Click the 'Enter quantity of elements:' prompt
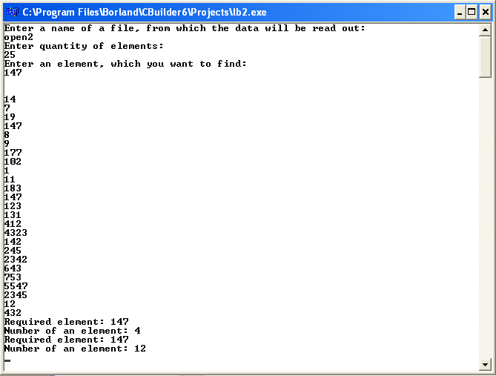Viewport: 496px width, 376px height. 84,46
